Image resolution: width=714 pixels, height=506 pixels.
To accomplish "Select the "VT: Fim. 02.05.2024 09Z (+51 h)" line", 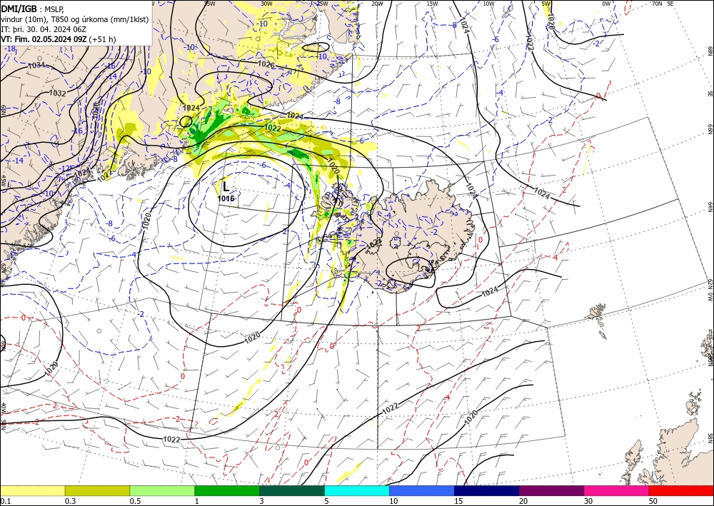I will click(x=59, y=39).
